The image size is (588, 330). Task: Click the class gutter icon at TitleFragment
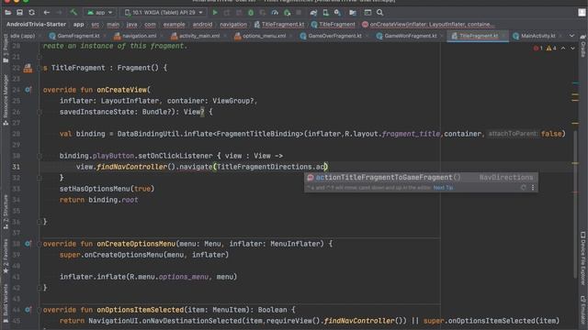pyautogui.click(x=28, y=68)
